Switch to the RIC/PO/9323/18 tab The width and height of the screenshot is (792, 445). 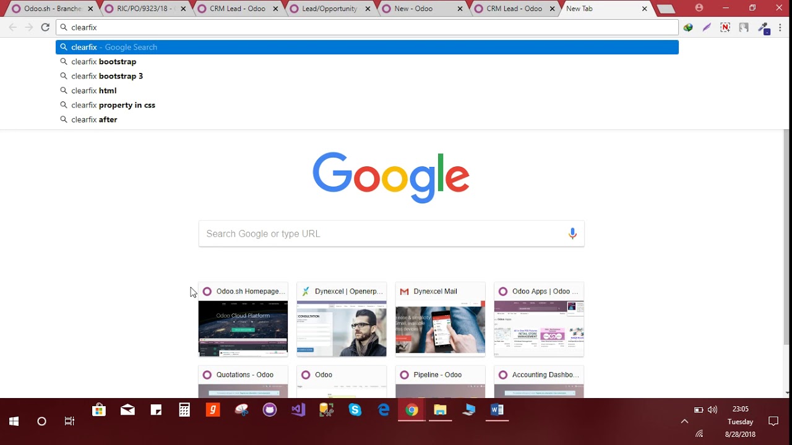click(145, 9)
